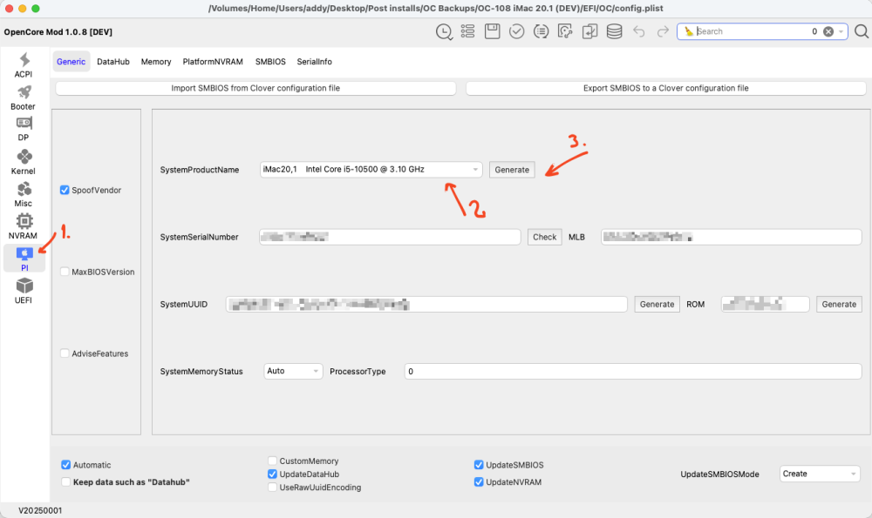Enable the MaxBIOSVersion checkbox
Image resolution: width=872 pixels, height=518 pixels.
(x=65, y=272)
